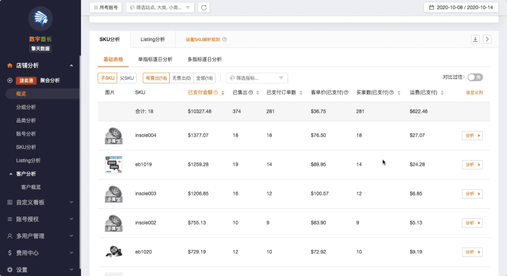Filter by 无售出(0)
Image resolution: width=507 pixels, height=276 pixels.
pyautogui.click(x=181, y=78)
